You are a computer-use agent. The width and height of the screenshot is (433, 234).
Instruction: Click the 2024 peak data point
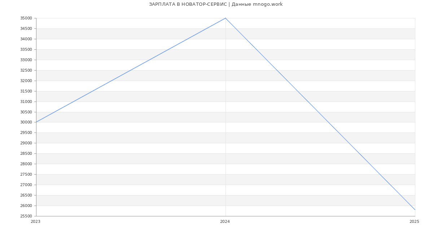226,18
